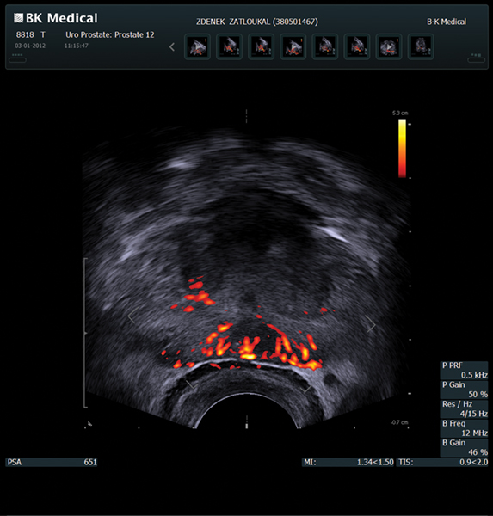The height and width of the screenshot is (516, 493).
Task: Click the PSA 651 field
Action: (52, 462)
